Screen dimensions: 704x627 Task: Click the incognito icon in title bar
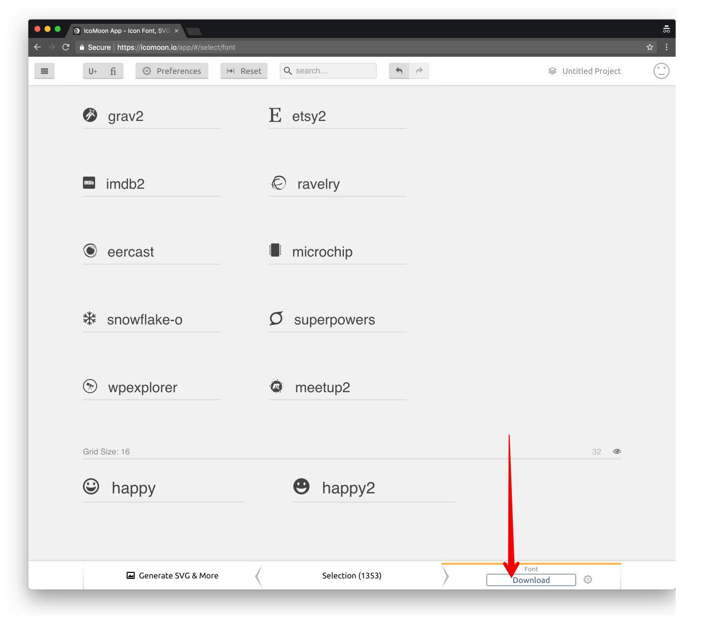pos(667,29)
